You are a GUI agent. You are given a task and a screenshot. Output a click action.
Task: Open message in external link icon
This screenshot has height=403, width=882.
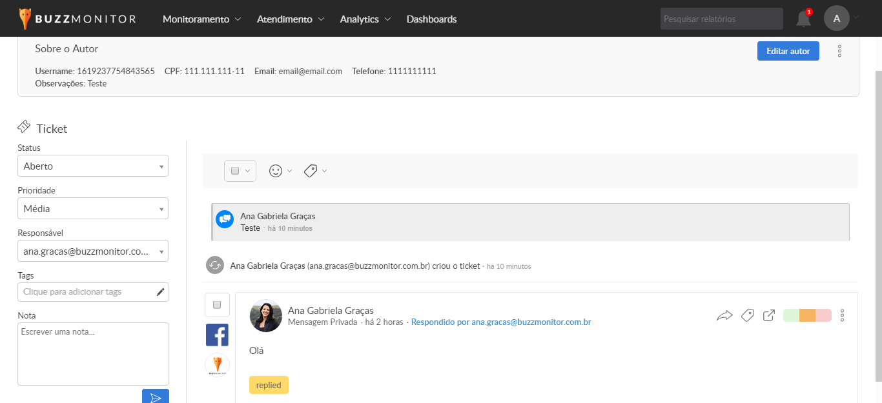tap(768, 315)
